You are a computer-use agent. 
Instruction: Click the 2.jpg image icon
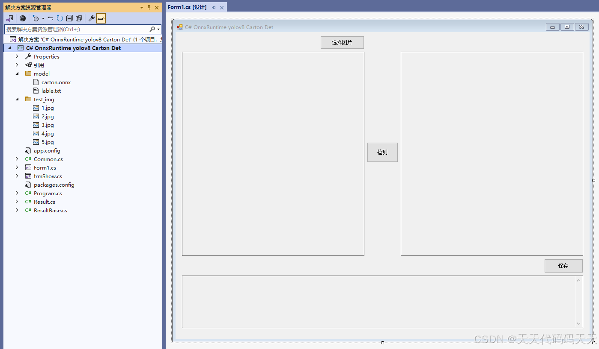[x=36, y=116]
